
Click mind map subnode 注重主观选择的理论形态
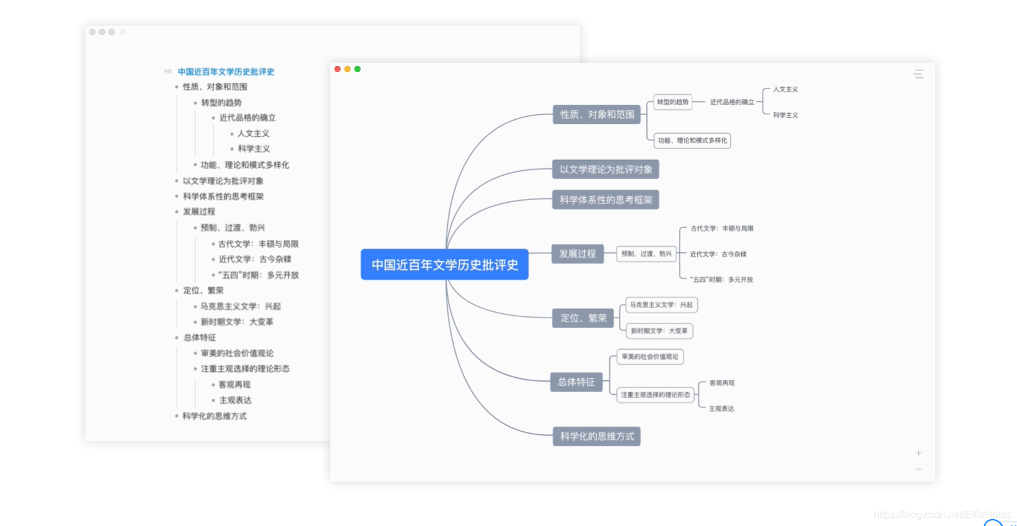coord(656,395)
